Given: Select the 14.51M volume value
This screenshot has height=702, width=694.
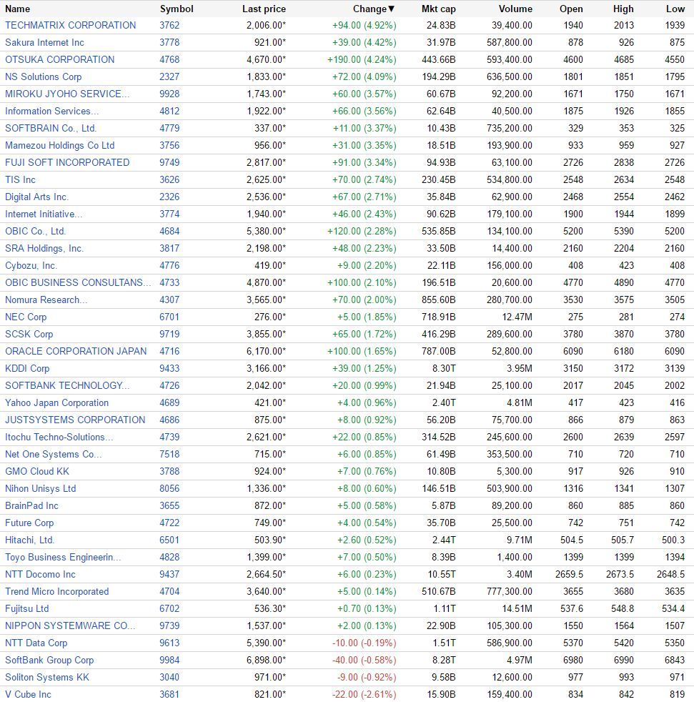Looking at the screenshot, I should point(517,609).
